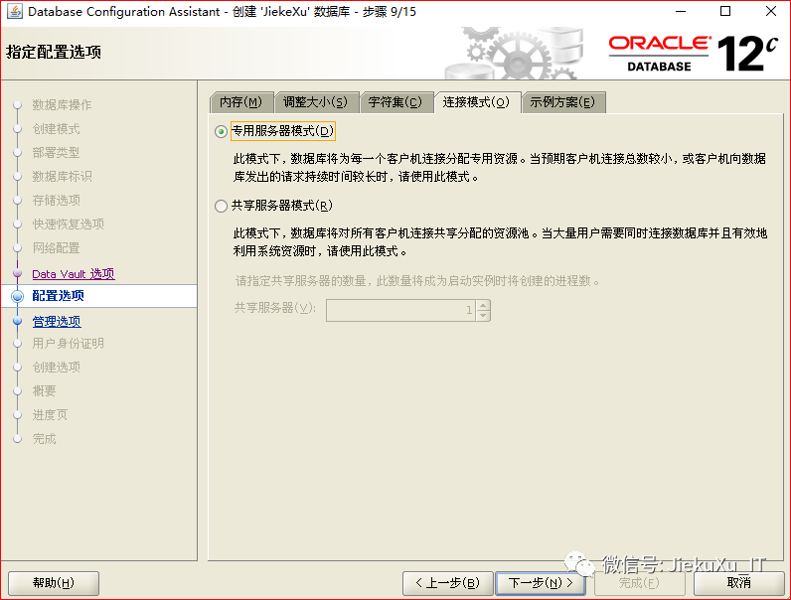Proceed with 下一步(N) button
This screenshot has height=600, width=791.
pyautogui.click(x=541, y=583)
